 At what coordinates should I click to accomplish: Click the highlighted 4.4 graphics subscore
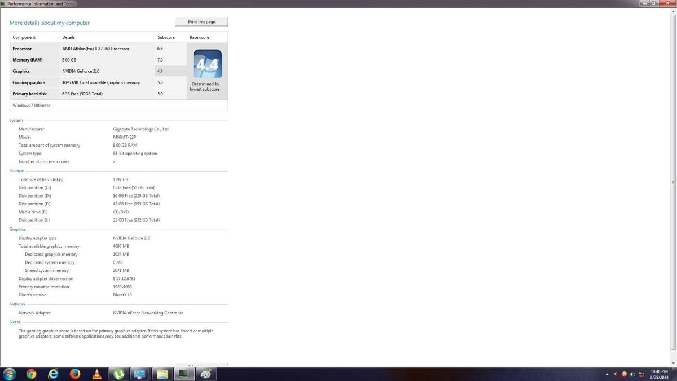coord(160,71)
